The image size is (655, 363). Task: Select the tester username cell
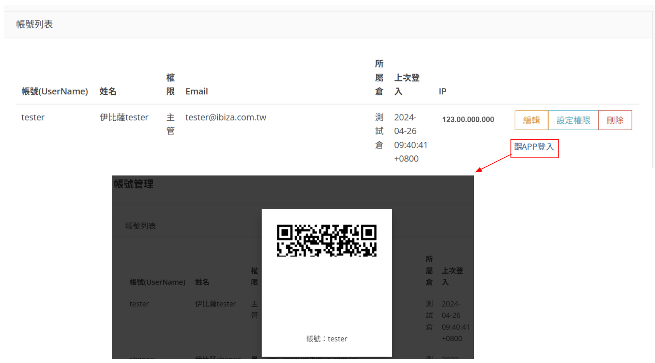[x=33, y=117]
